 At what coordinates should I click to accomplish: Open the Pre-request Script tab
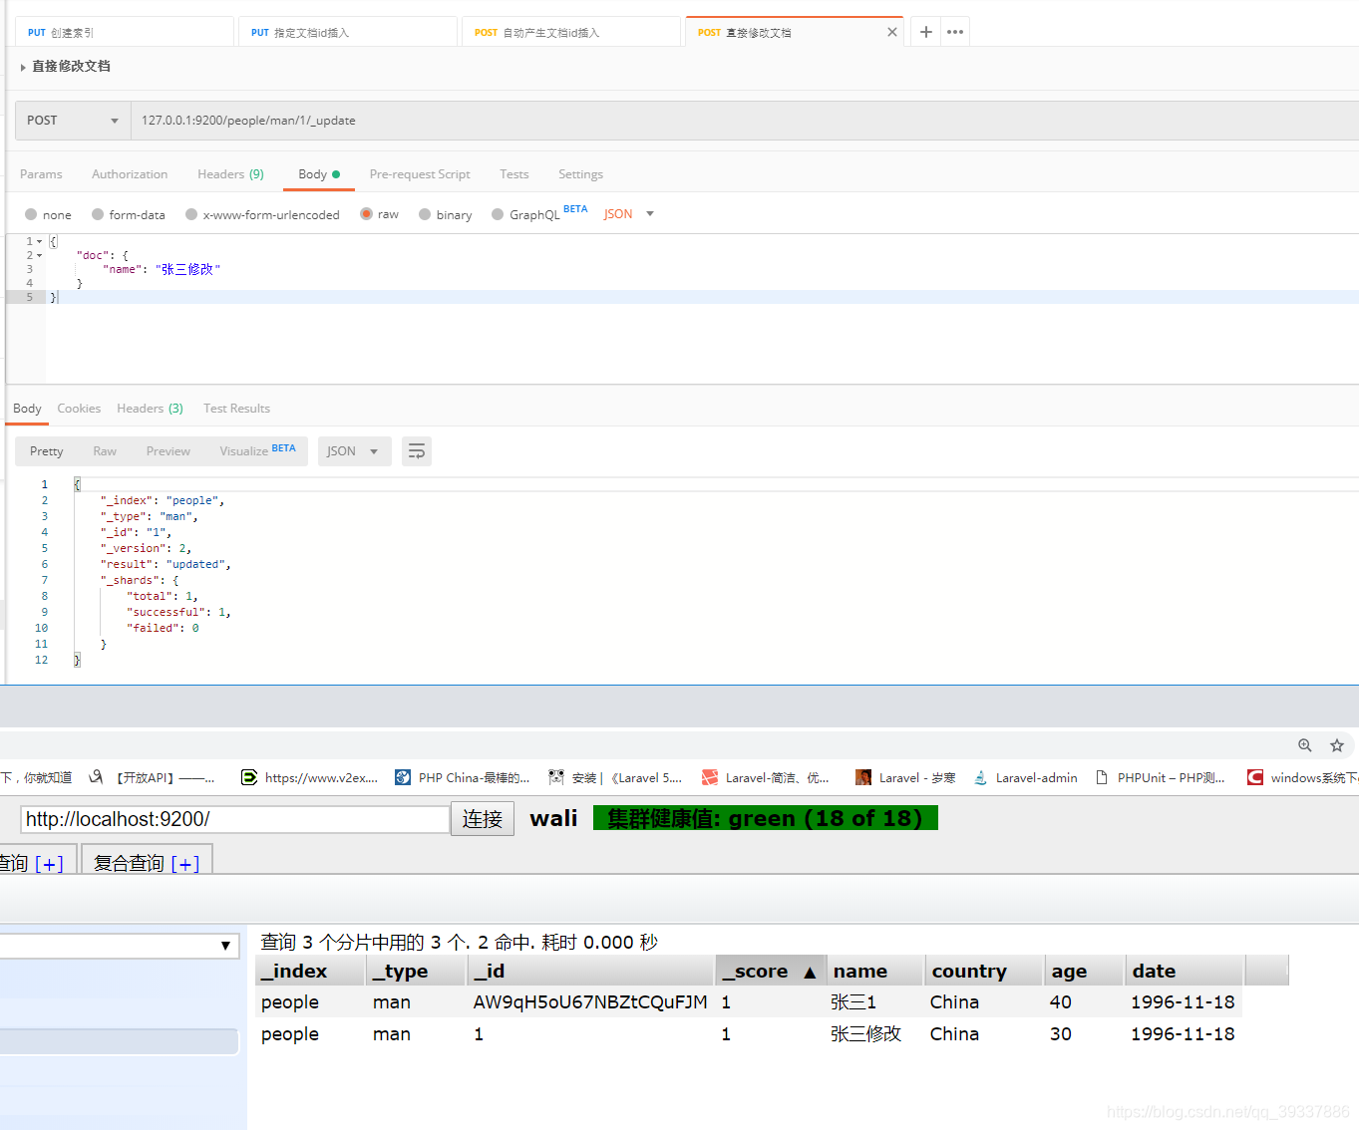(x=420, y=174)
